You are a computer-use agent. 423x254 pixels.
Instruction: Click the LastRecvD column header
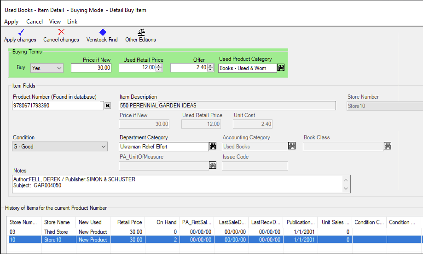[x=266, y=222]
